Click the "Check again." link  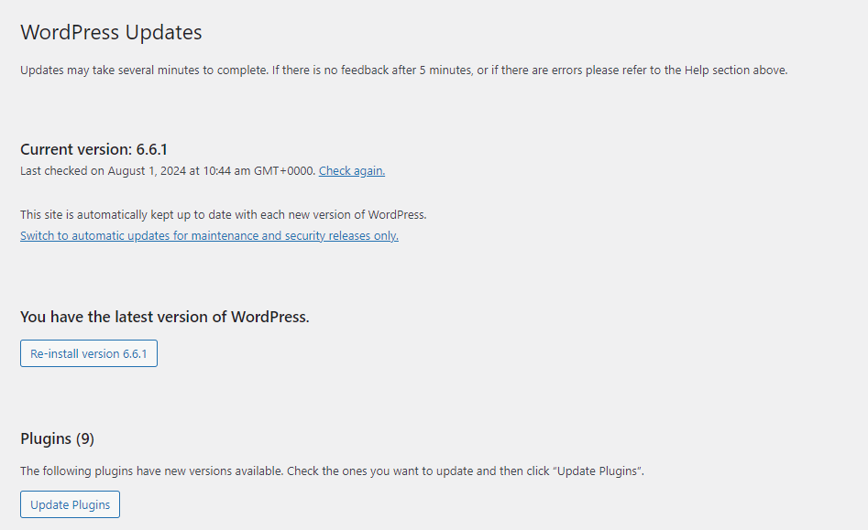pos(351,170)
